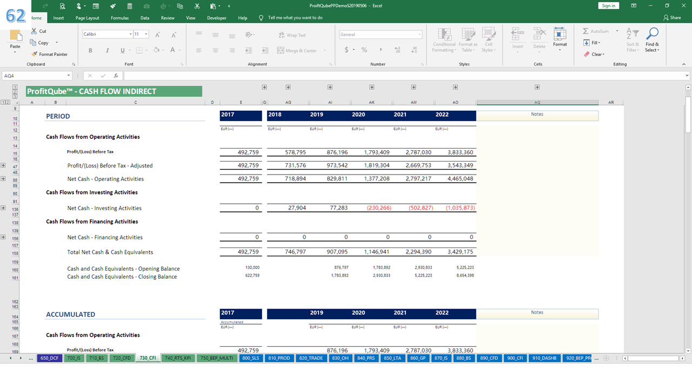Screen dimensions: 692x389
Task: Click the Center align icon
Action: [x=215, y=50]
